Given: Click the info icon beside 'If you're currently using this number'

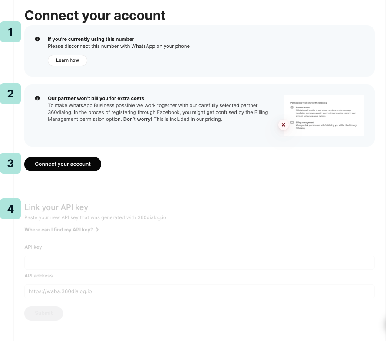Looking at the screenshot, I should click(x=37, y=39).
